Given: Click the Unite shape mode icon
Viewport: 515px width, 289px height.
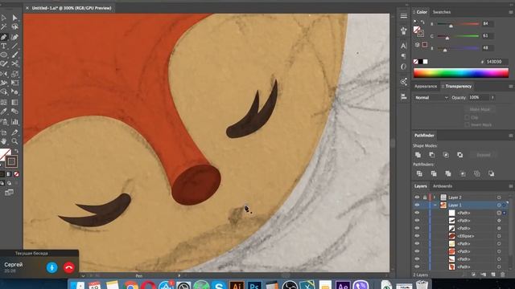Looking at the screenshot, I should click(418, 155).
